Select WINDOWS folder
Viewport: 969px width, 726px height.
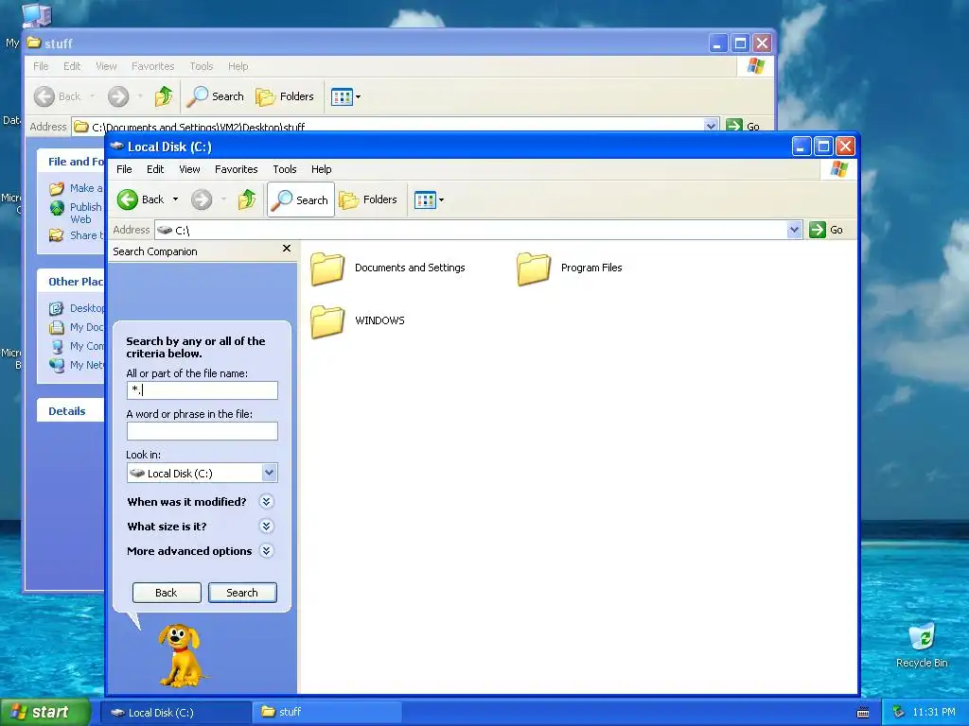(358, 321)
